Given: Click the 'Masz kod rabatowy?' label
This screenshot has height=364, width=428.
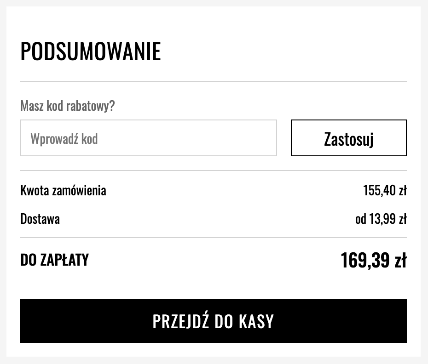Looking at the screenshot, I should pos(68,106).
